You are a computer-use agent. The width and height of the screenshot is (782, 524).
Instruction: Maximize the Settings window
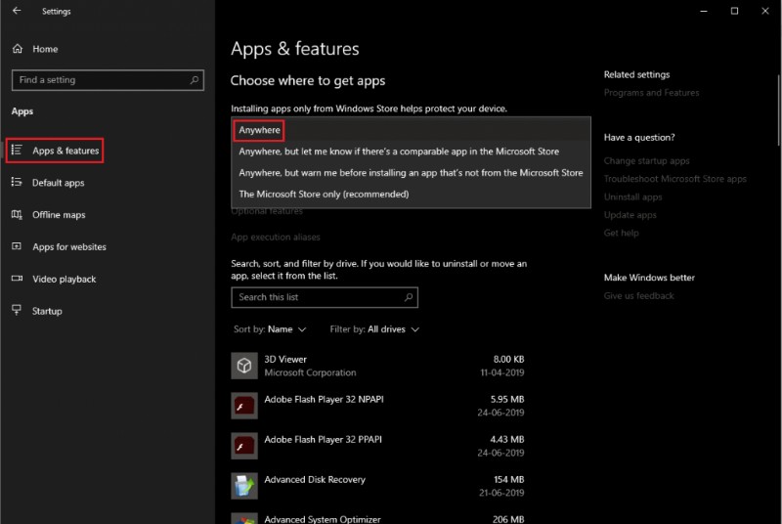click(734, 11)
